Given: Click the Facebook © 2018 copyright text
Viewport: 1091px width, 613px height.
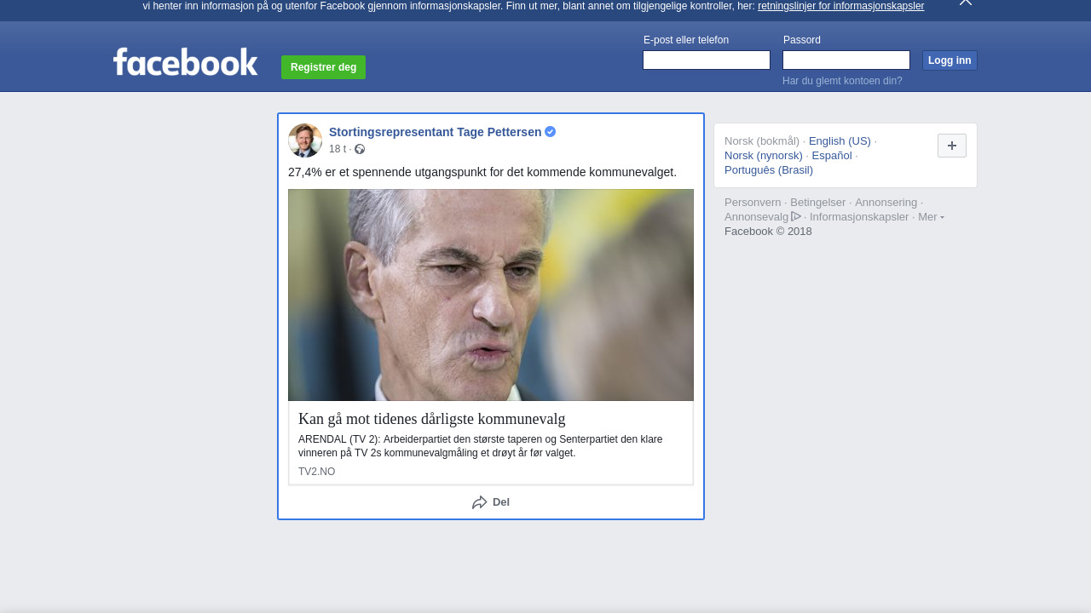Looking at the screenshot, I should pyautogui.click(x=768, y=232).
